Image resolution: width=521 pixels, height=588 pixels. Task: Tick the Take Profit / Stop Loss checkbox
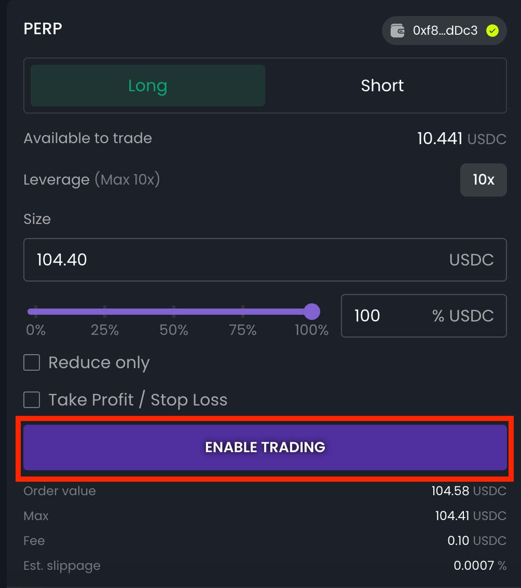pos(32,400)
